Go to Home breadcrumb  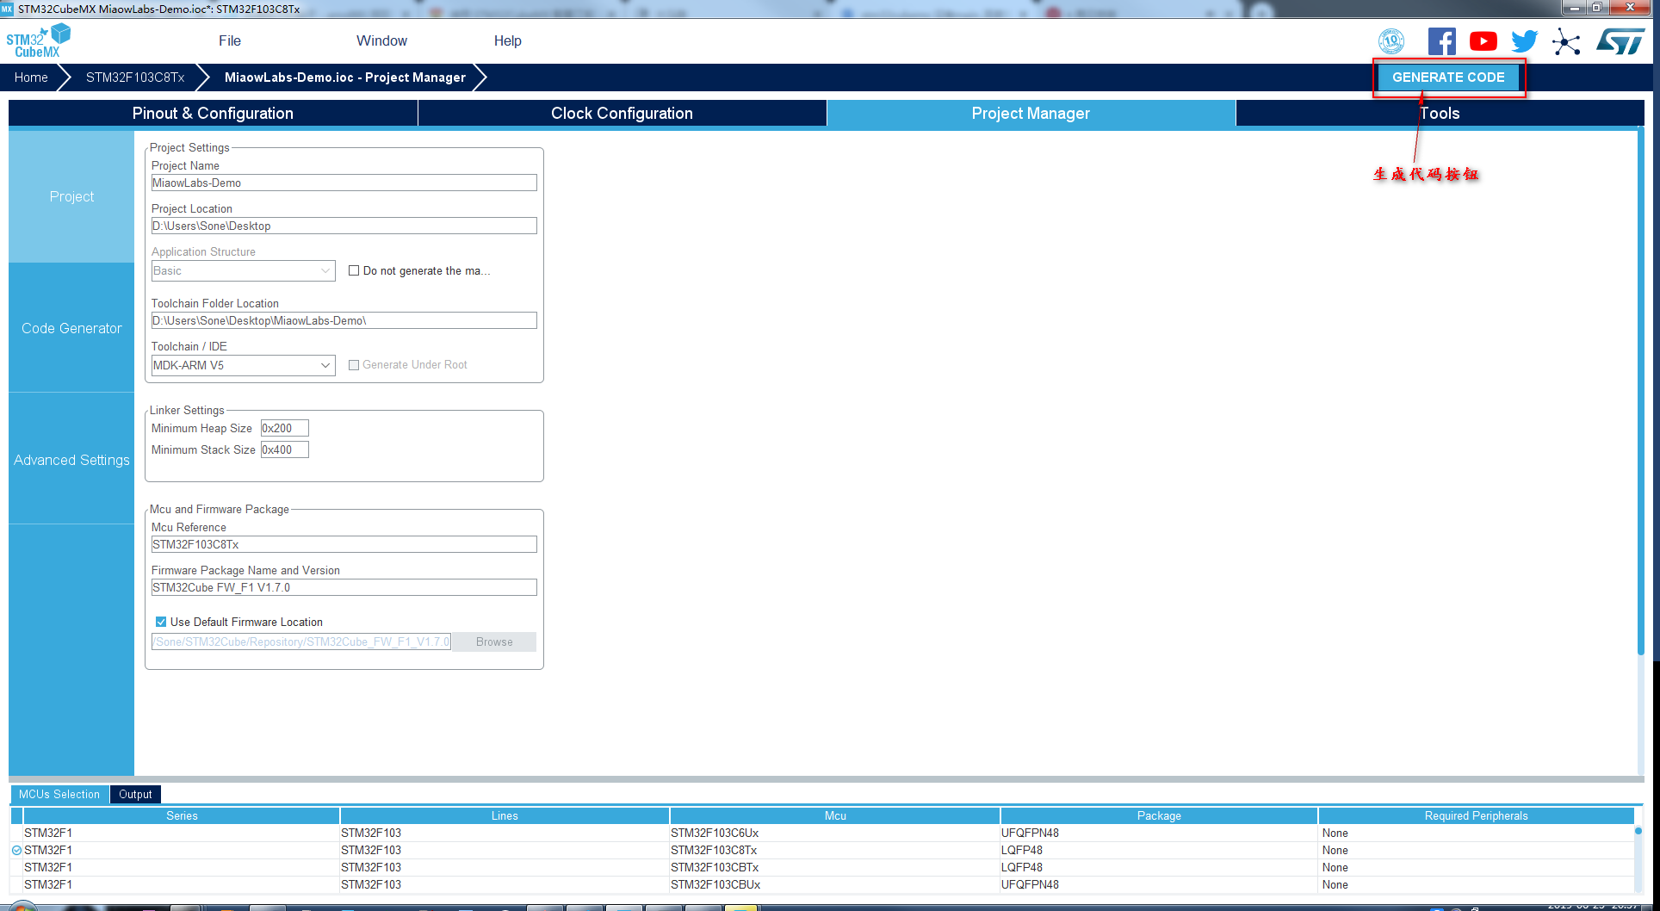click(31, 77)
